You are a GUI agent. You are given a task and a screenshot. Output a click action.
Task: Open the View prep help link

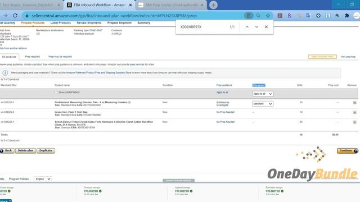[x=348, y=57]
